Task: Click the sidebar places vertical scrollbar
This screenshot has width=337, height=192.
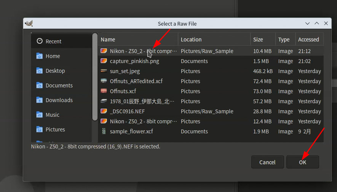Action: [x=95, y=76]
